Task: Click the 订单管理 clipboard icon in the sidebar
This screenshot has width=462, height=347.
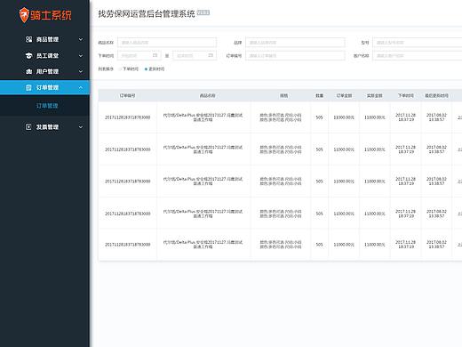Action: pos(28,87)
